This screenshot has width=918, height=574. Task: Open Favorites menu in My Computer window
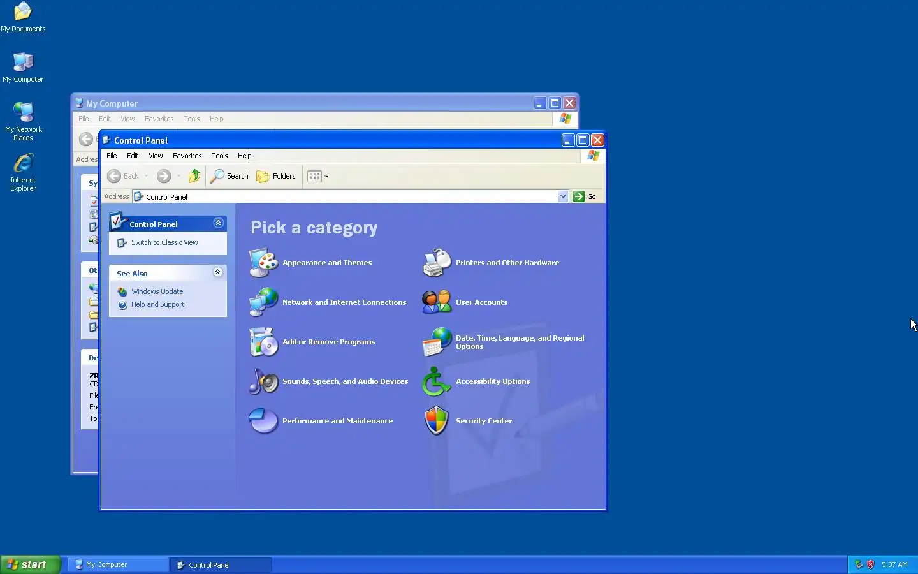(159, 119)
